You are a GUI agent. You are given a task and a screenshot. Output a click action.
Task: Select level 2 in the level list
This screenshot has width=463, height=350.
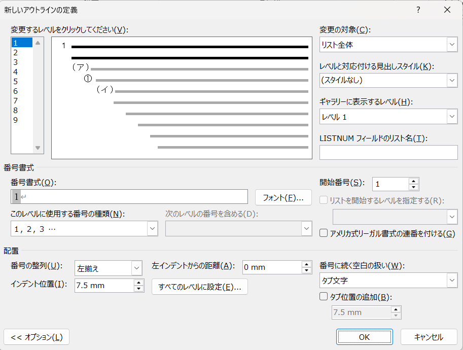(22, 53)
